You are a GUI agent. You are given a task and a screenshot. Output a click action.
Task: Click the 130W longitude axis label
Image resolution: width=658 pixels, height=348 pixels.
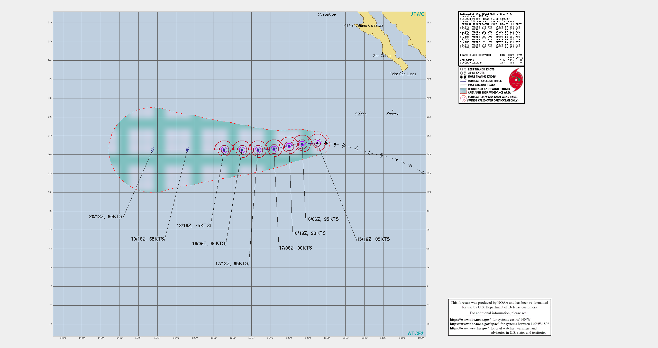coord(214,338)
